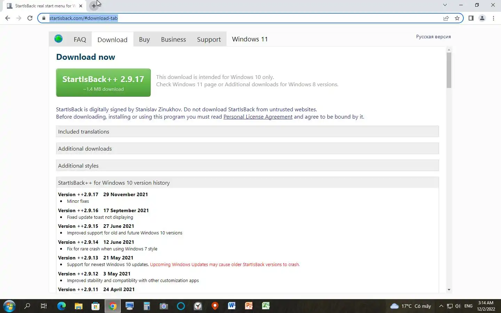Click the StartIsBack globe home icon

[x=58, y=39]
